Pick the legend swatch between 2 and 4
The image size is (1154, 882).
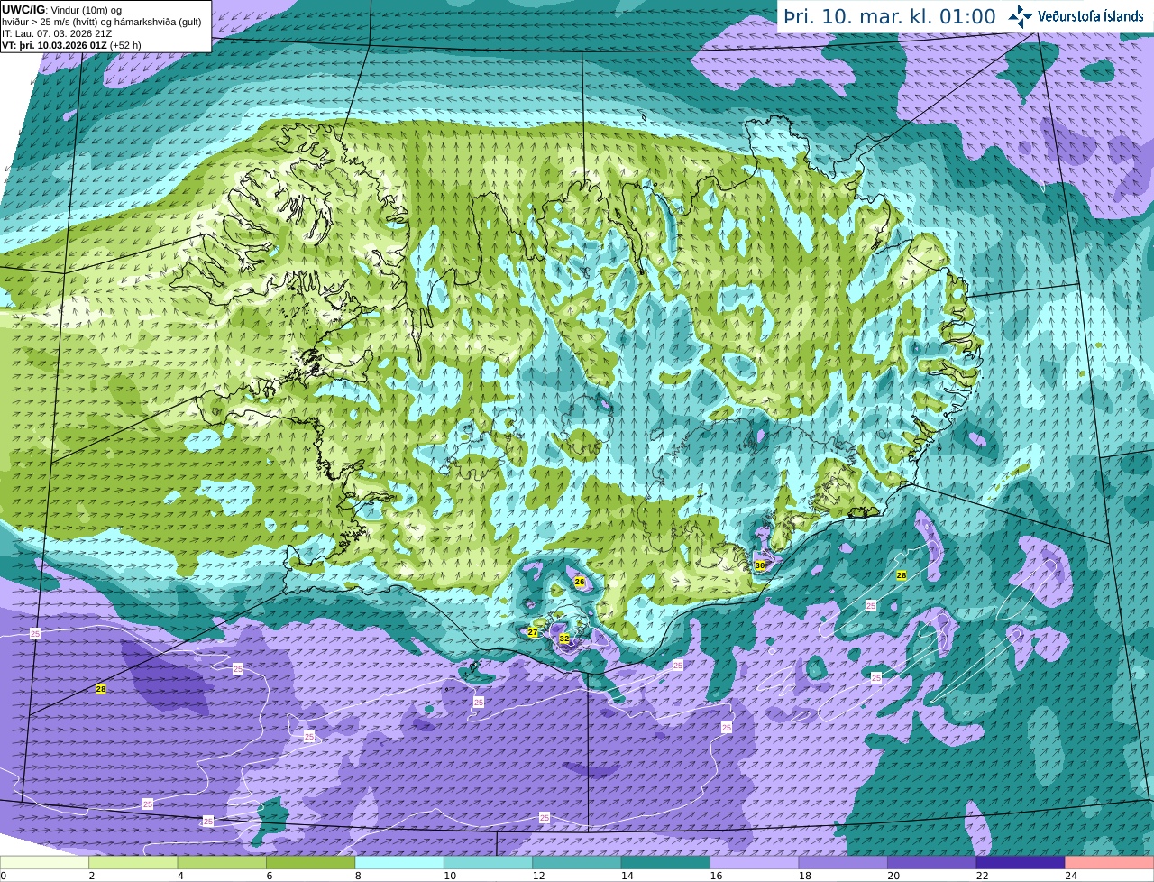pyautogui.click(x=133, y=863)
